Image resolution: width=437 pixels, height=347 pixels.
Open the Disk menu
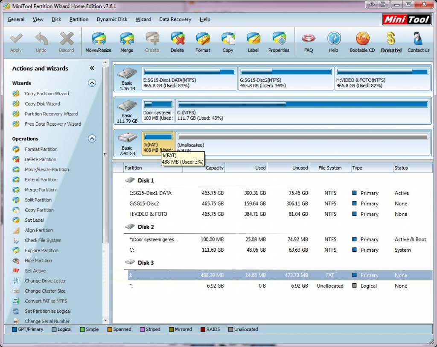coord(56,19)
